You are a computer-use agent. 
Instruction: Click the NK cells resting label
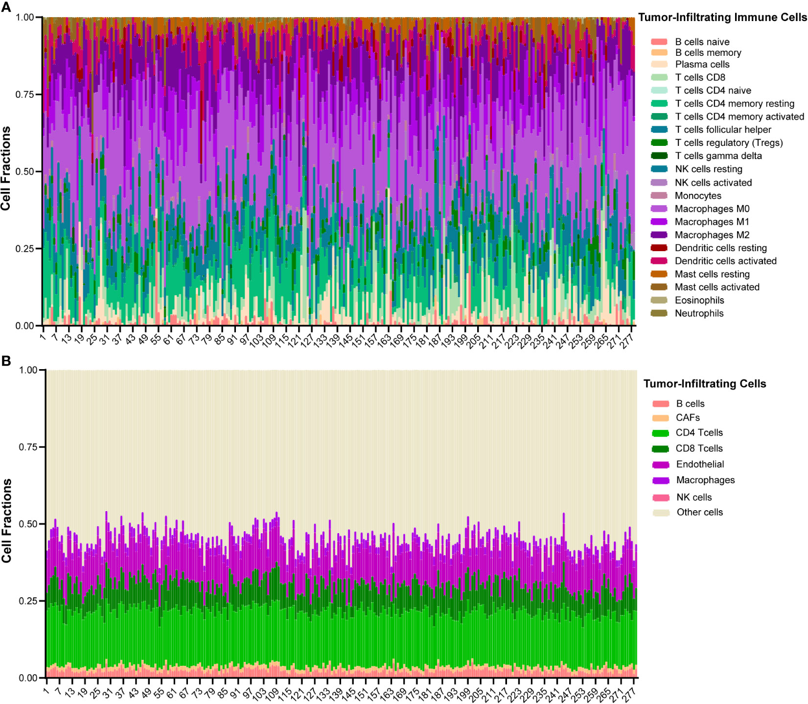709,169
